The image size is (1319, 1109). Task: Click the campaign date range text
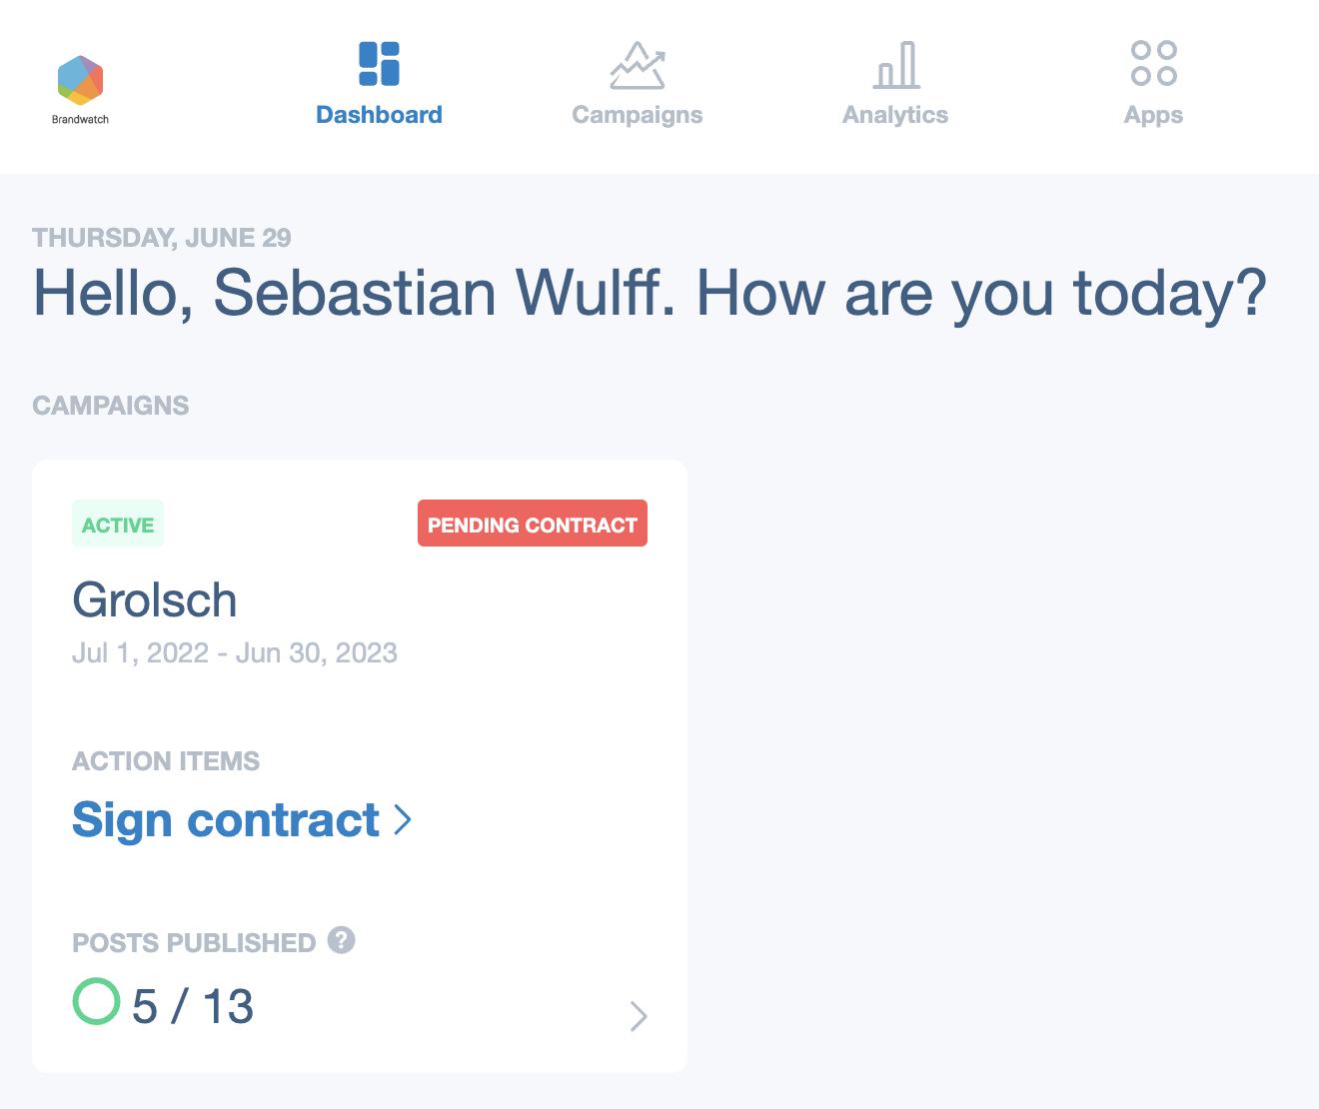tap(235, 652)
